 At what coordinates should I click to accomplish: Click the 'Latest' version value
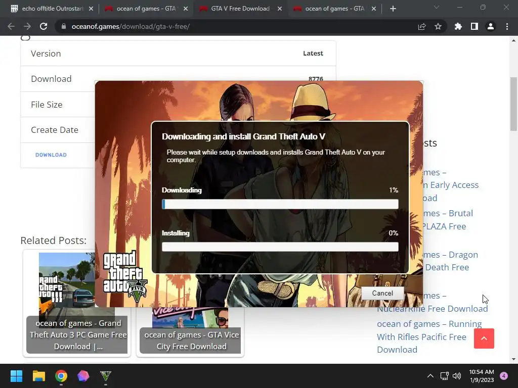313,53
